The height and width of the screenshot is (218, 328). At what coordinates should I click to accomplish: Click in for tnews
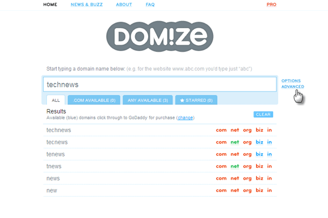click(x=269, y=166)
